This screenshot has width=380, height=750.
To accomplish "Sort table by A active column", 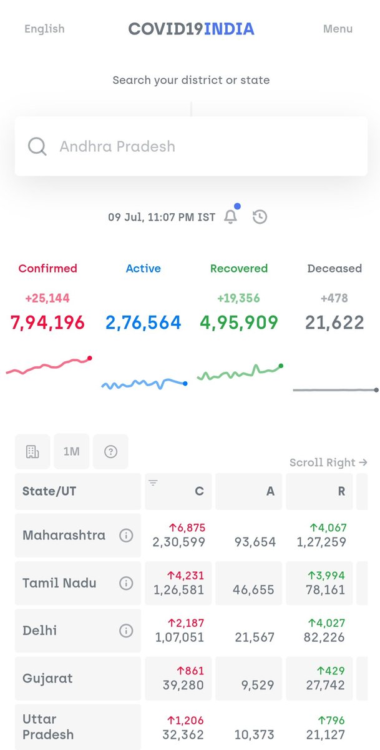I will [249, 491].
